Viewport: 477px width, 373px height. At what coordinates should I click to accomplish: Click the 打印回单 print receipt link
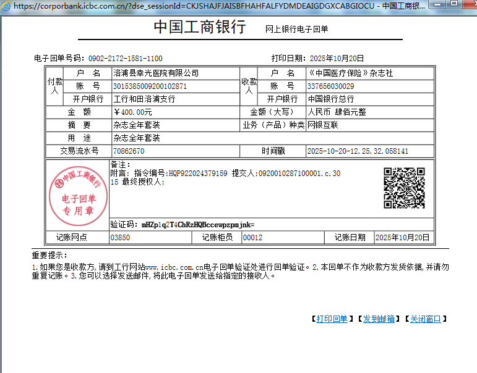[332, 319]
